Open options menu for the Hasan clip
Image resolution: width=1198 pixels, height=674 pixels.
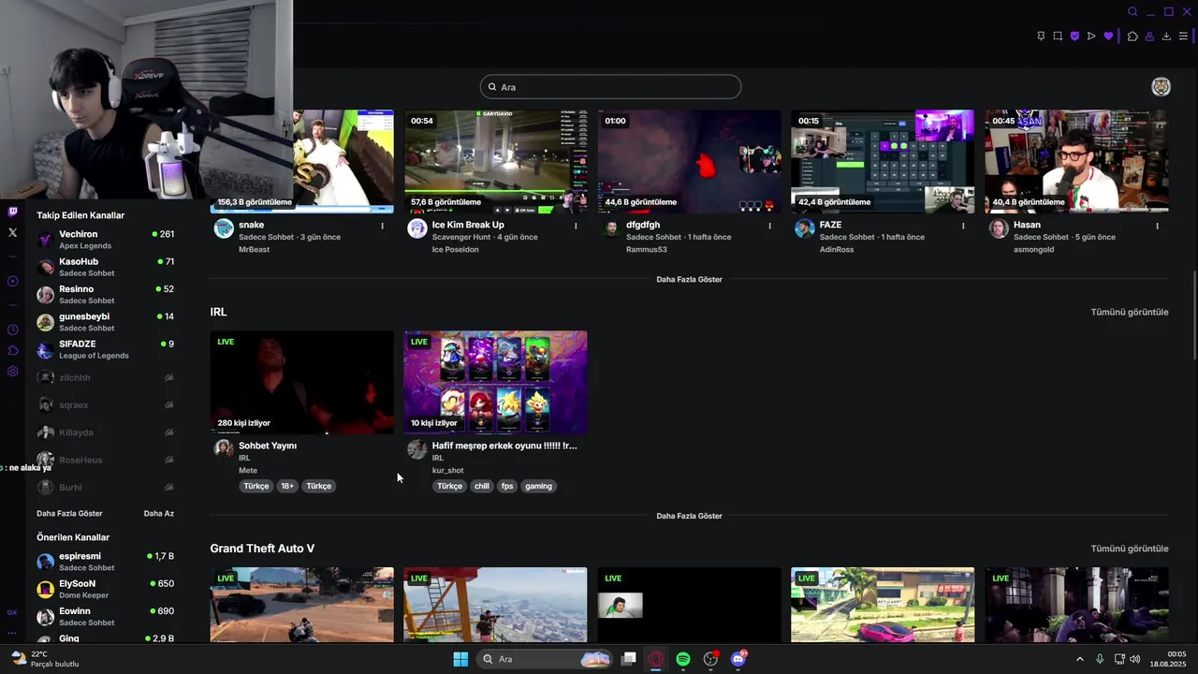pyautogui.click(x=1157, y=226)
